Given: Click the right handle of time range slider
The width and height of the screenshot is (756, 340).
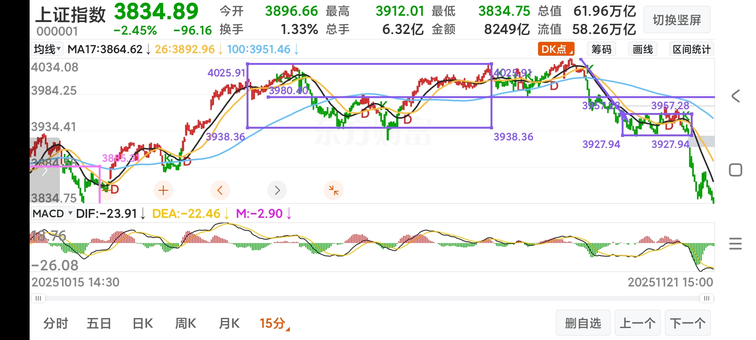Looking at the screenshot, I should (707, 298).
